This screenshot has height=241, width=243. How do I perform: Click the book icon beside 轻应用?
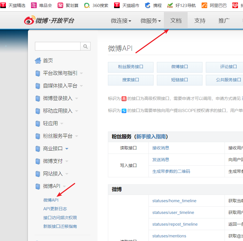point(38,123)
